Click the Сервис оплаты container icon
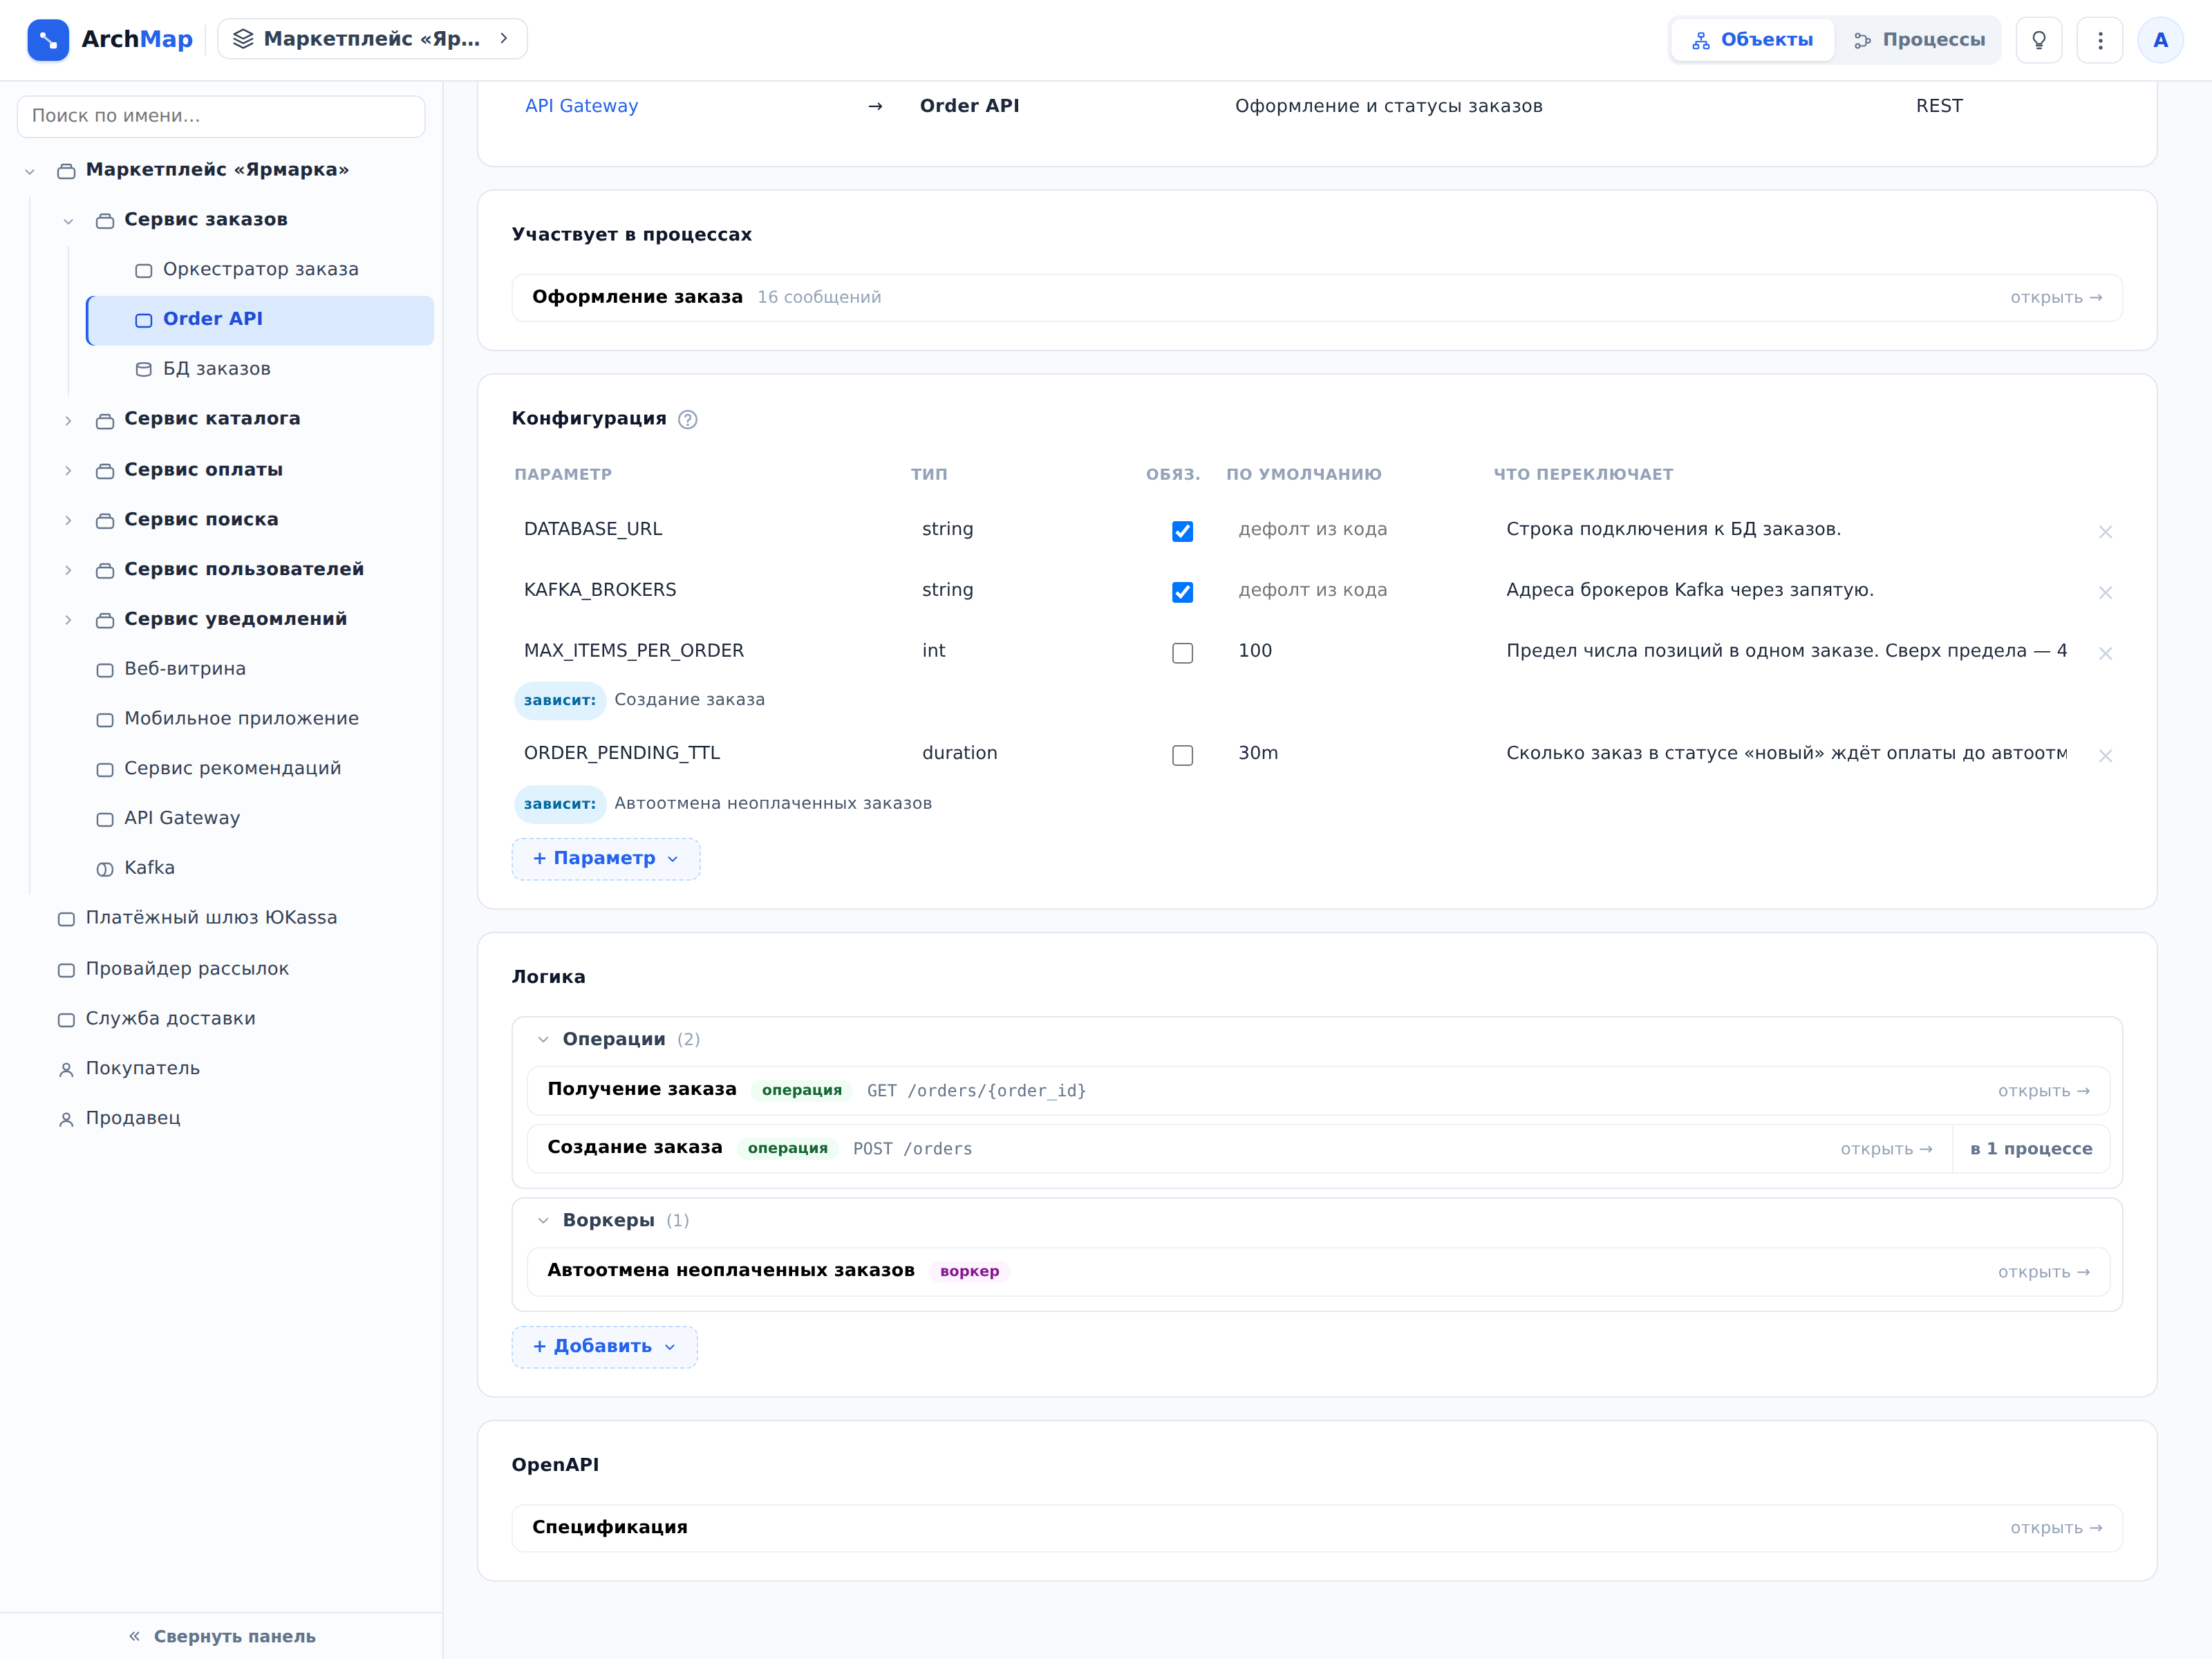 click(105, 471)
